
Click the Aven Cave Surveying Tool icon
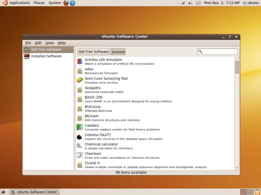tap(80, 80)
